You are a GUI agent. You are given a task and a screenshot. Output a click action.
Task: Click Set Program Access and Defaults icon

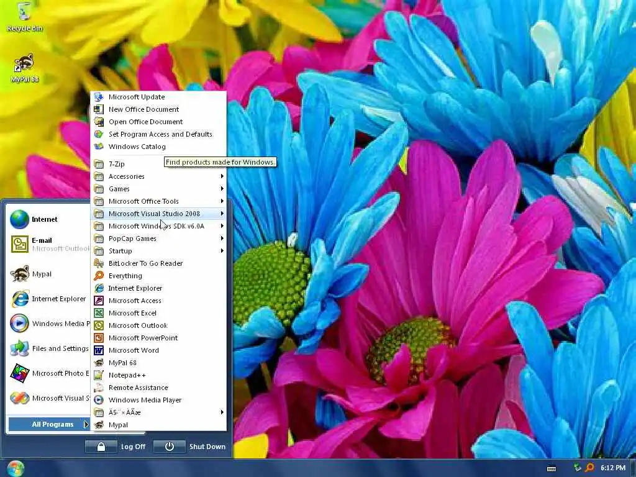pos(99,134)
